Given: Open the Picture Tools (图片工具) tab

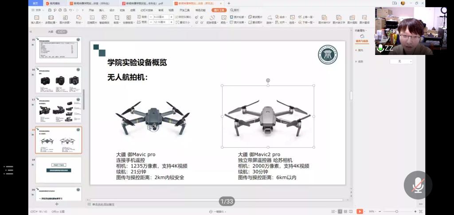Looking at the screenshot, I should pos(219,10).
